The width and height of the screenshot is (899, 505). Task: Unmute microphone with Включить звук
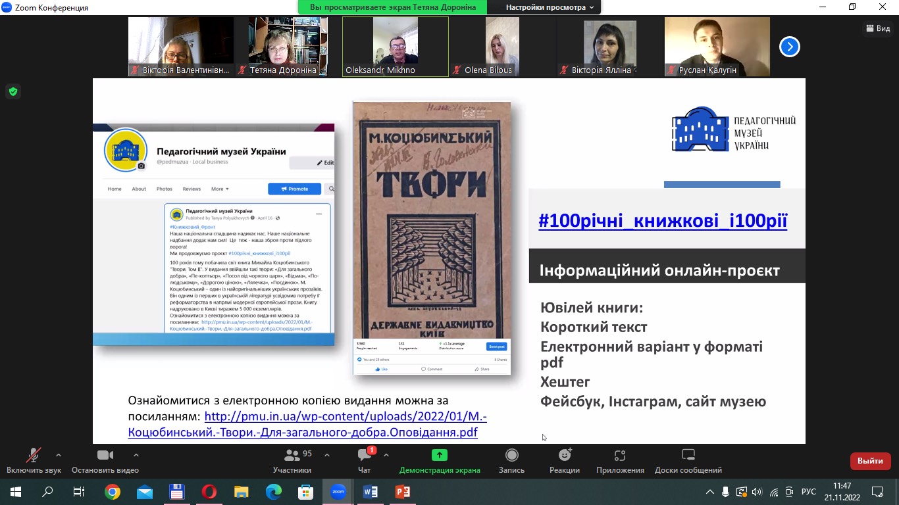point(33,456)
